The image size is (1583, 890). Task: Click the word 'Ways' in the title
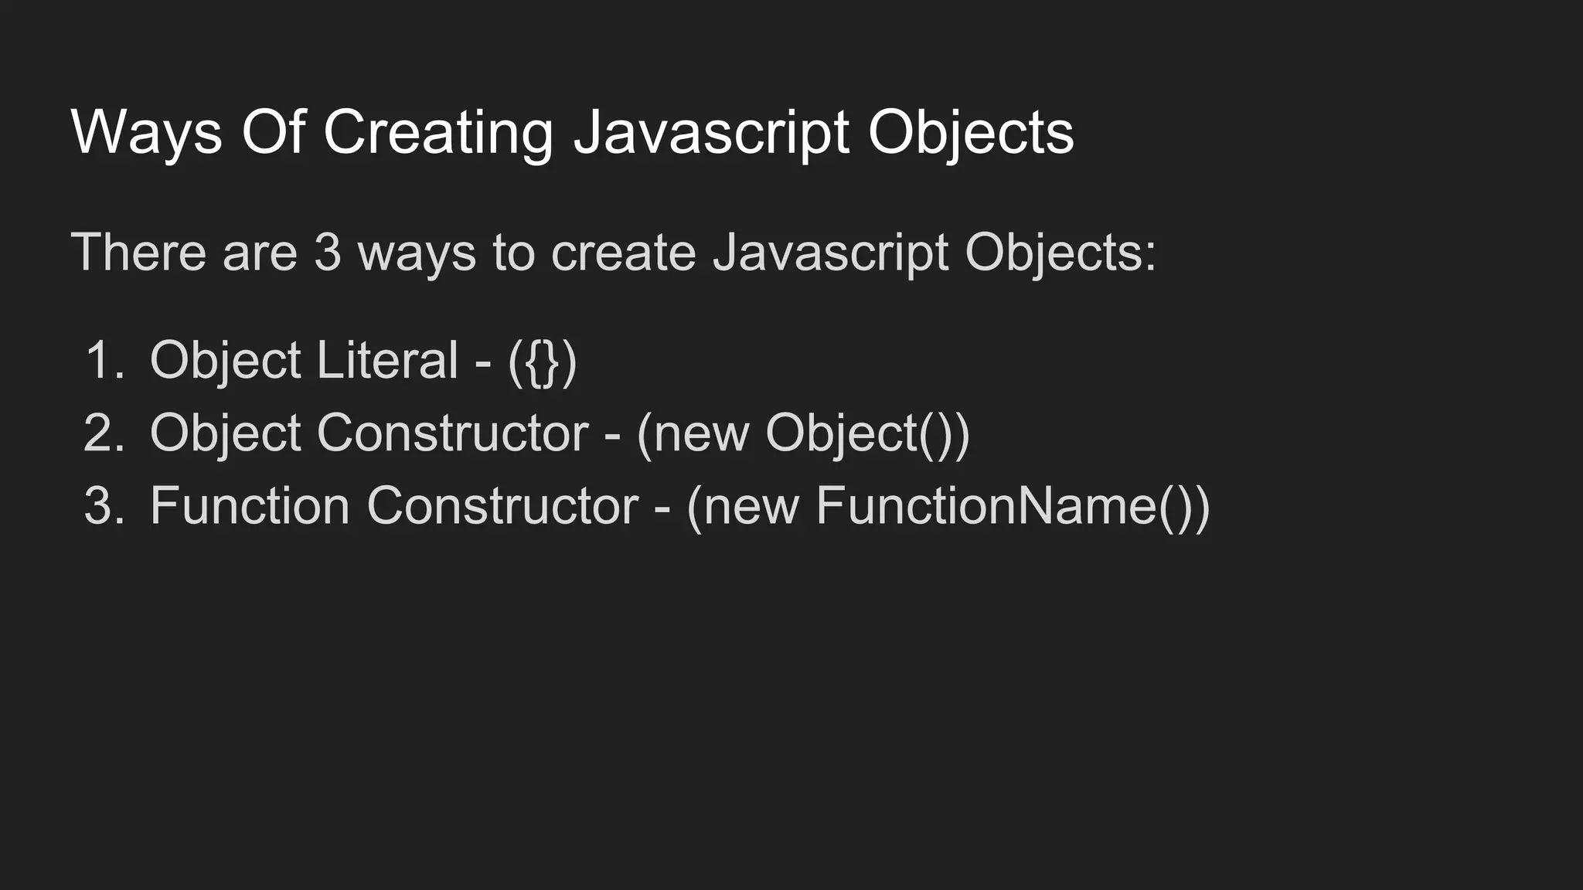147,133
